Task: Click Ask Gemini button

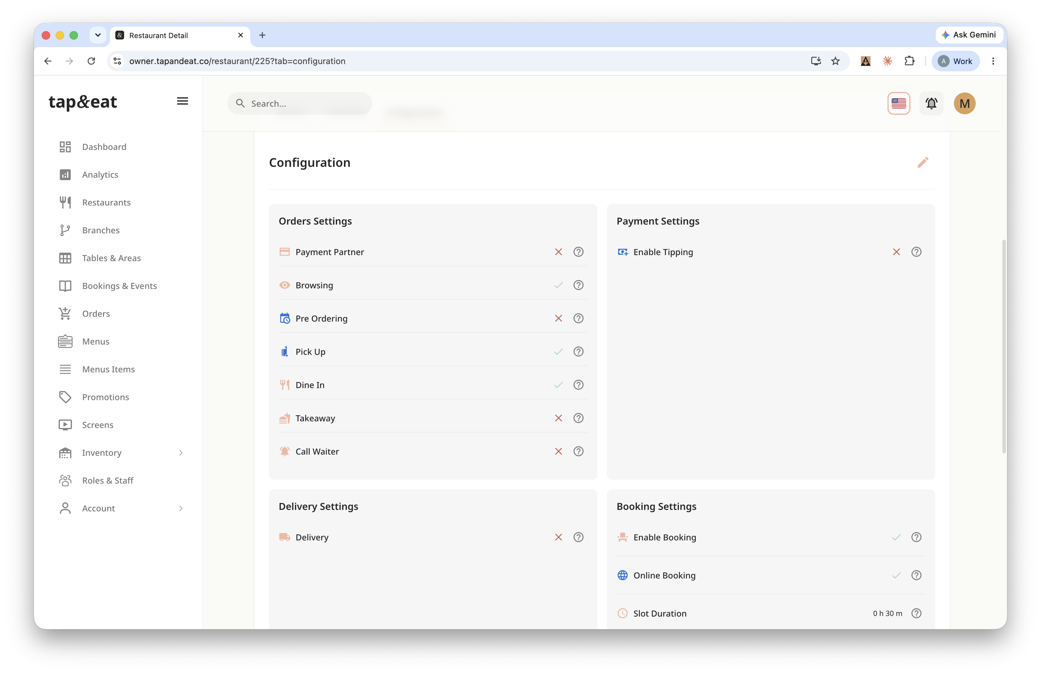Action: (969, 35)
